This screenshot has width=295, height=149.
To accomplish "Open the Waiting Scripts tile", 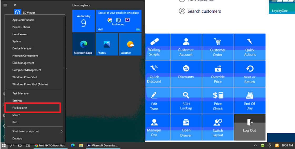I will click(154, 47).
